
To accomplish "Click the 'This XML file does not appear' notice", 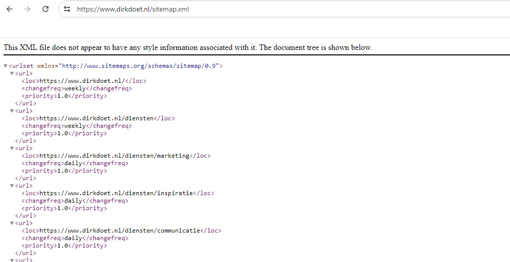I will [x=188, y=47].
